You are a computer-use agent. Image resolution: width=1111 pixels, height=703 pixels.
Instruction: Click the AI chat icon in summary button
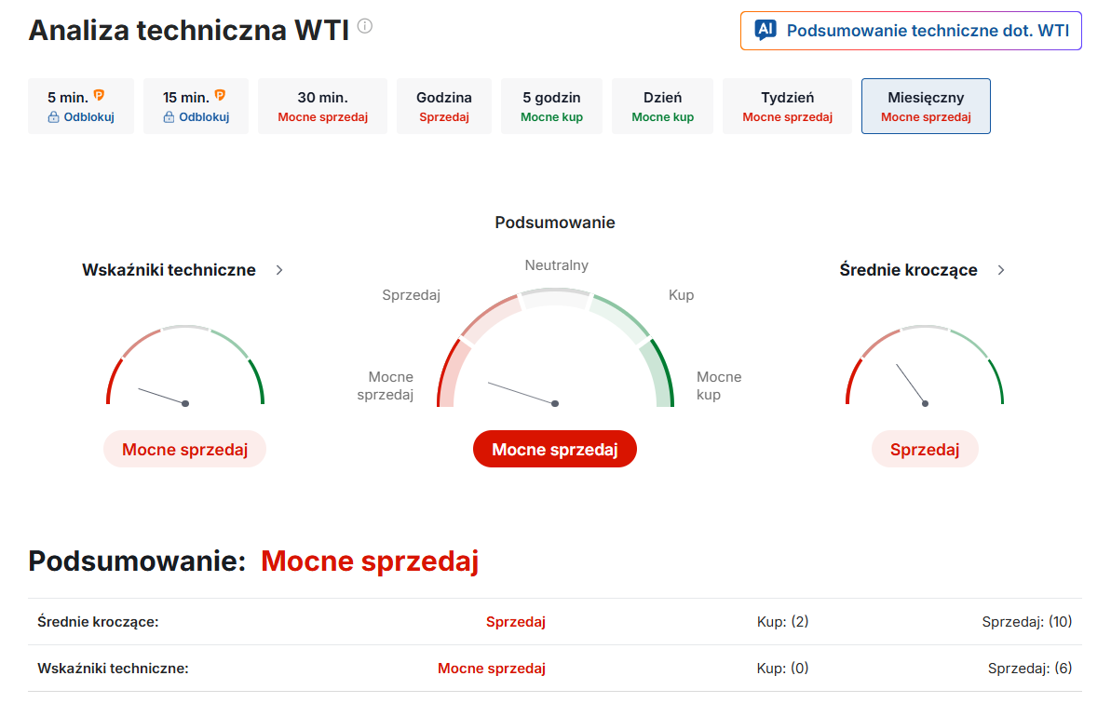[766, 30]
